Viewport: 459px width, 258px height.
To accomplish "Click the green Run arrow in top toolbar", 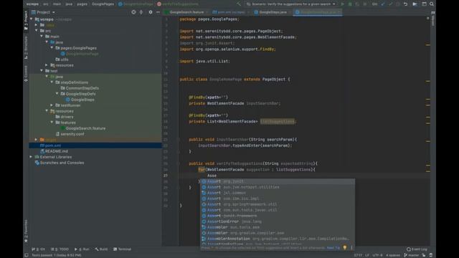I will 343,4.
